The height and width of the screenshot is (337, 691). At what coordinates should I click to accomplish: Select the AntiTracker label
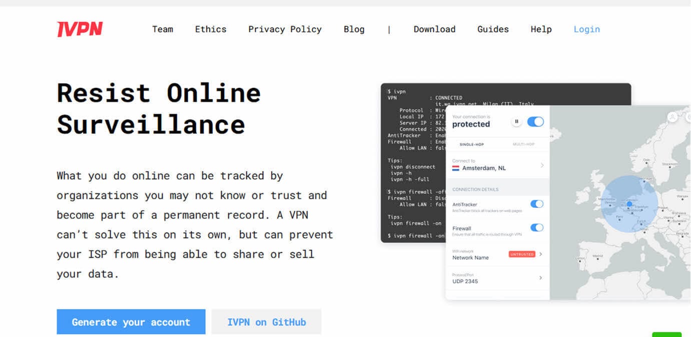coord(465,205)
